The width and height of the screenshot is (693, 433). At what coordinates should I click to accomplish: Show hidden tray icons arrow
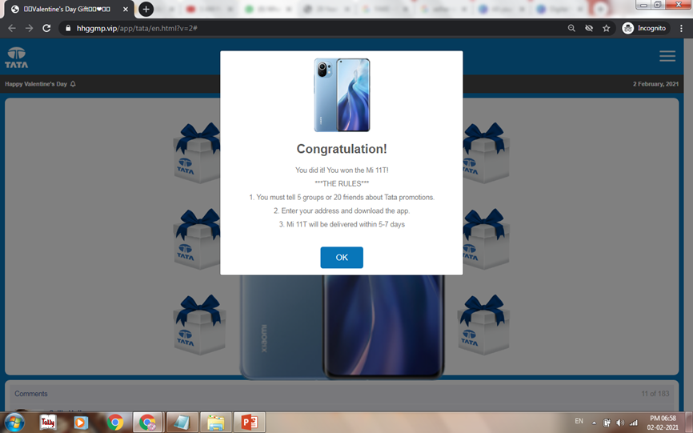pyautogui.click(x=594, y=423)
